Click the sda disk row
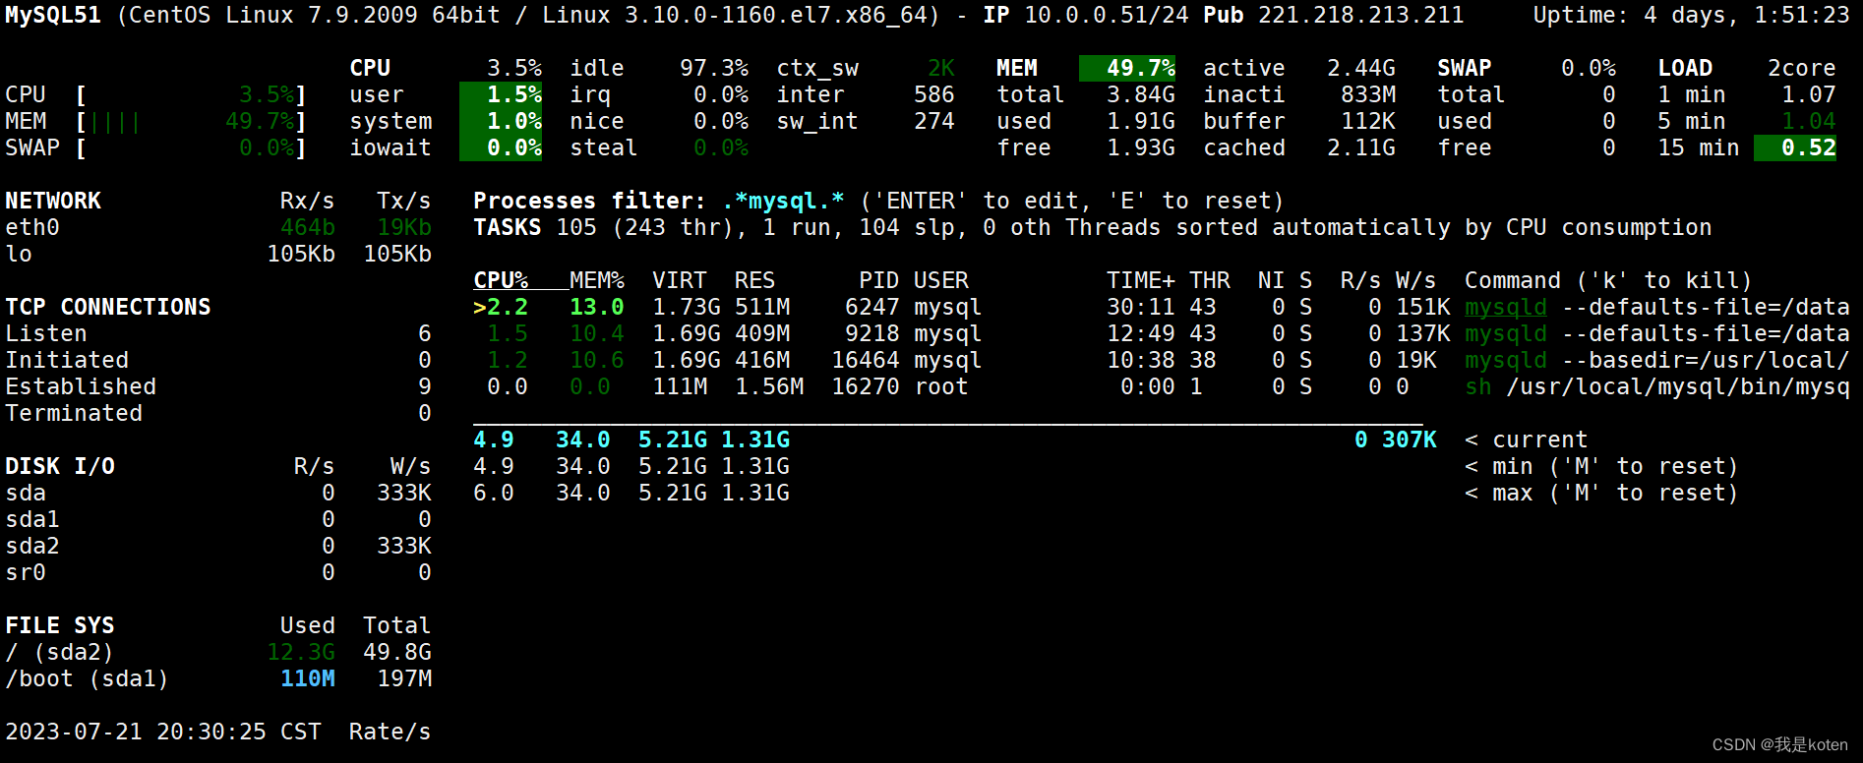The width and height of the screenshot is (1863, 763). [x=218, y=494]
